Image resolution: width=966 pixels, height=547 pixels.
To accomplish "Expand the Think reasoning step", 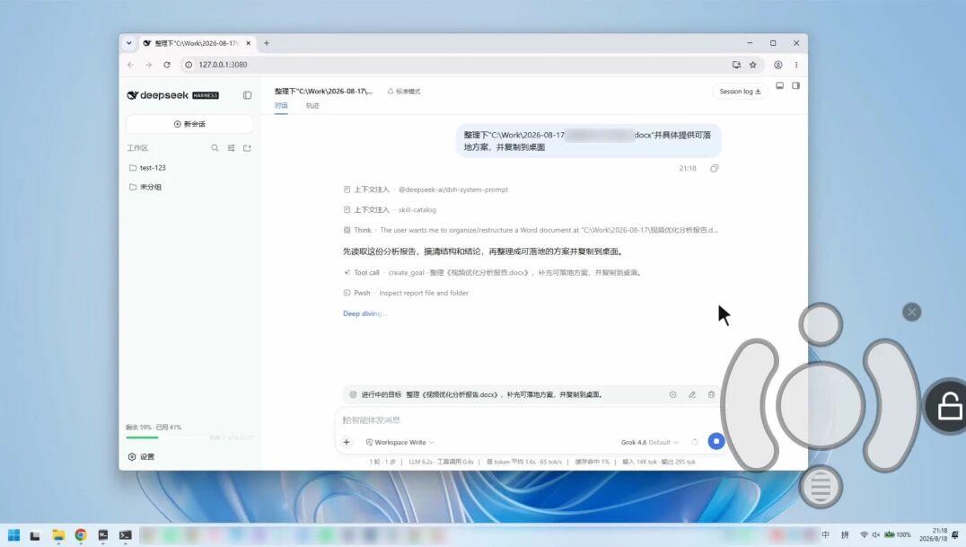I will (530, 230).
